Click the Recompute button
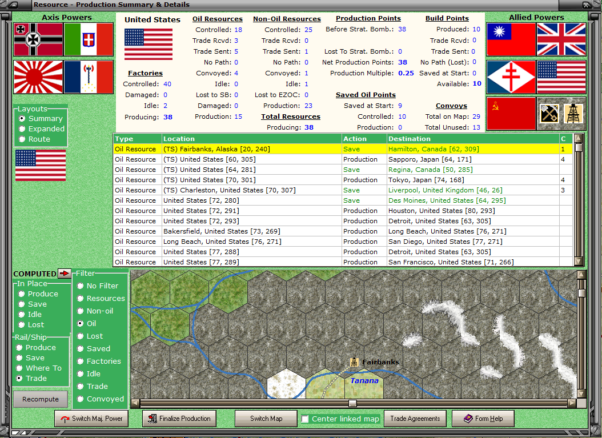 41,399
